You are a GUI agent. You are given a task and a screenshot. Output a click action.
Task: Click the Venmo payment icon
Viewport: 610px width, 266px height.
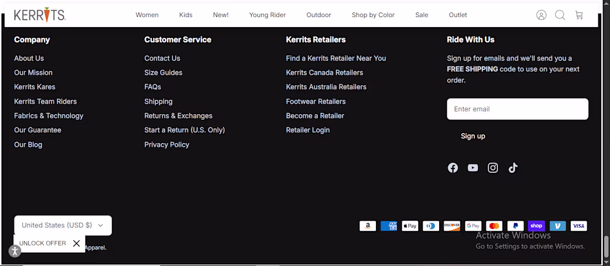point(557,226)
